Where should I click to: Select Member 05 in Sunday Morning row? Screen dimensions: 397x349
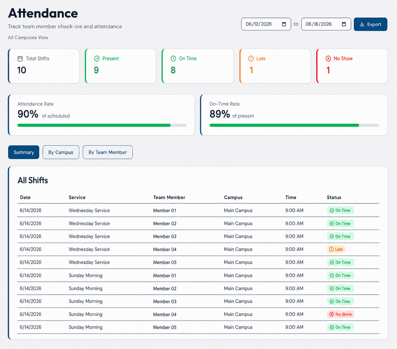coord(165,327)
